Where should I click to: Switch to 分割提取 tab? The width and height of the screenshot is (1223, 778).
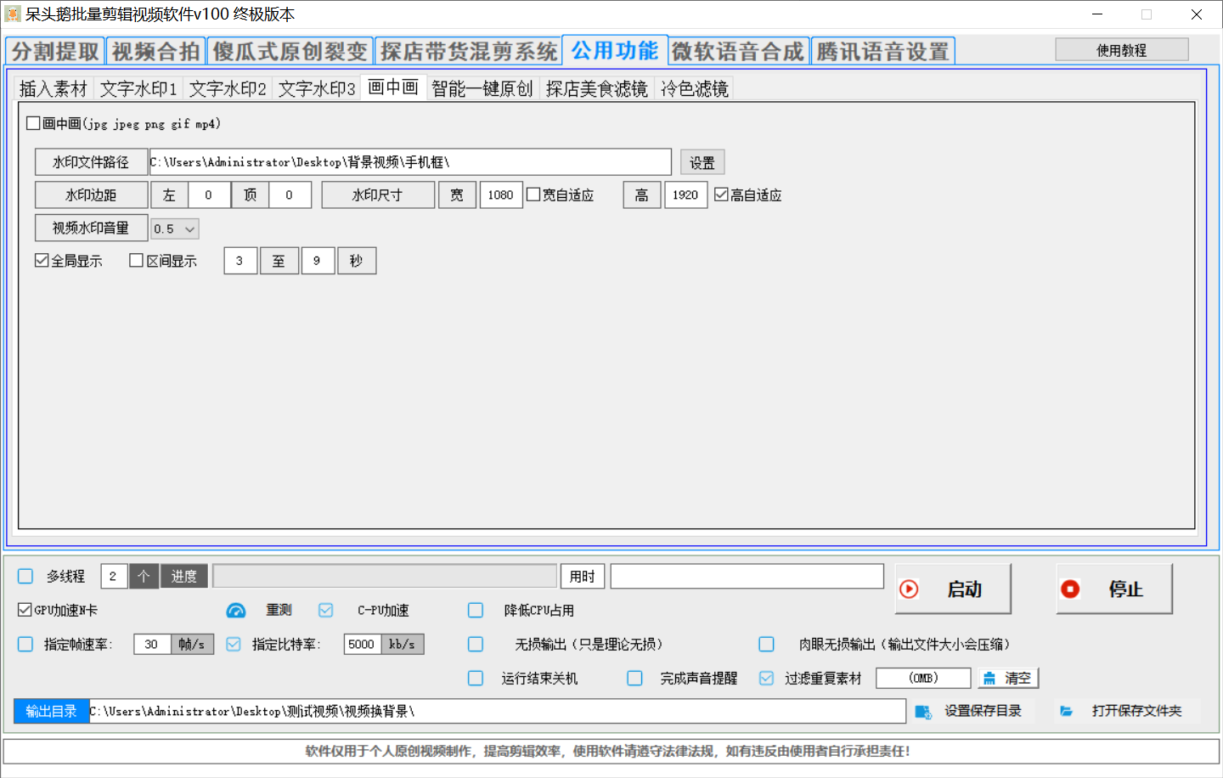click(55, 51)
